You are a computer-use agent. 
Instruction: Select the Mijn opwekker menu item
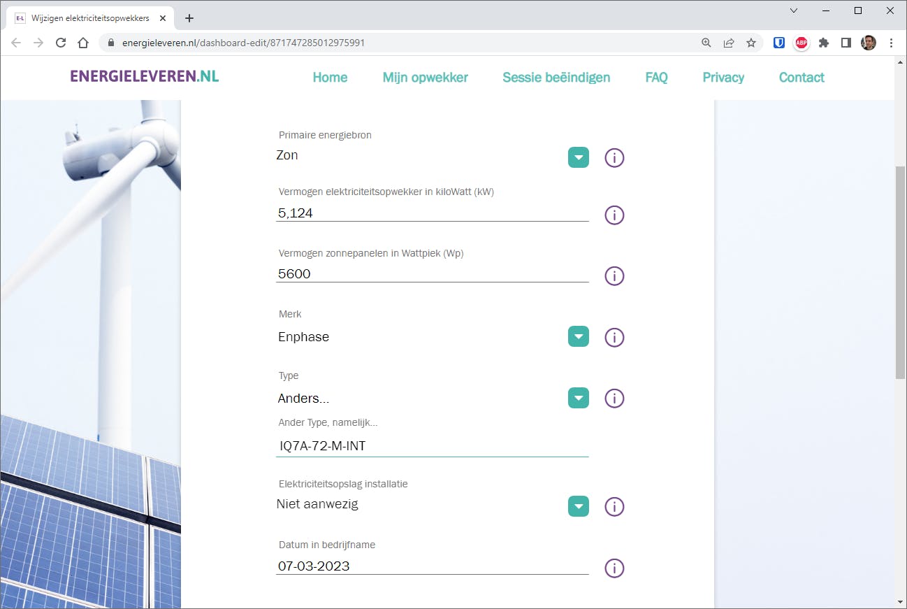tap(425, 77)
